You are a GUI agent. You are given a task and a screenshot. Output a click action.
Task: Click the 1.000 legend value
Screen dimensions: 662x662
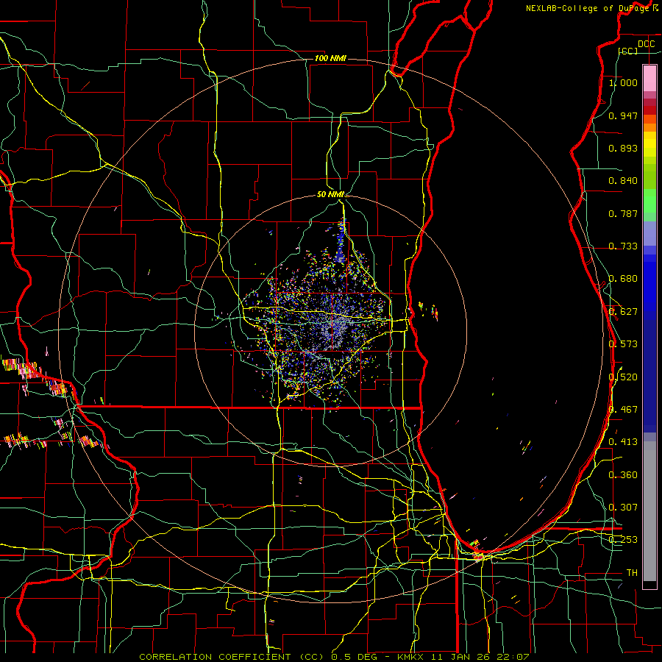623,82
